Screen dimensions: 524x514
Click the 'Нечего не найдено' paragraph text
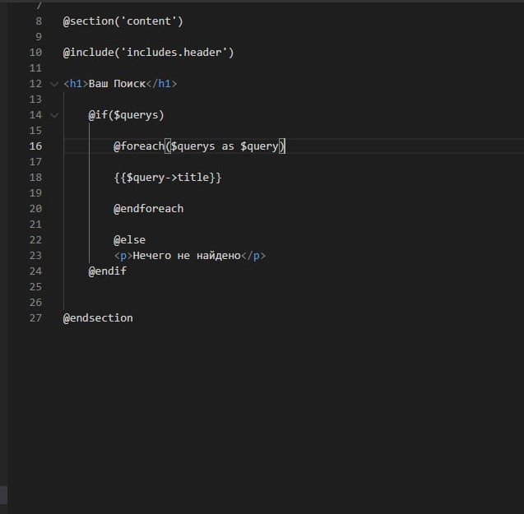click(187, 256)
